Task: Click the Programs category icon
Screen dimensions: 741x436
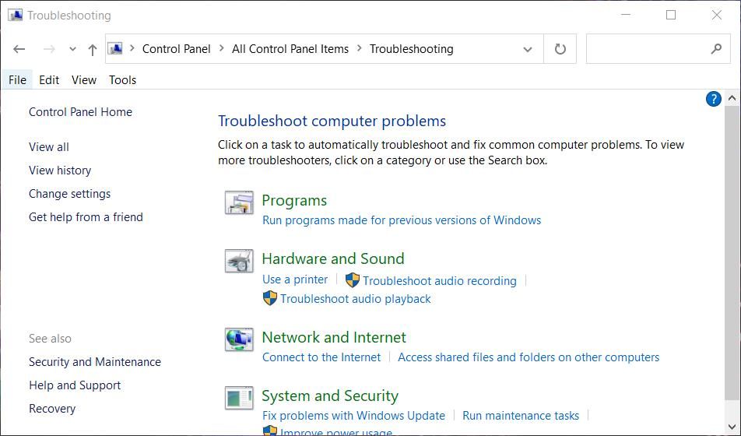Action: [239, 202]
